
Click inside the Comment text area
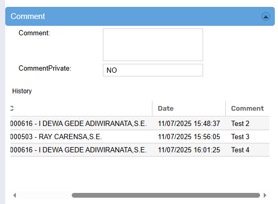153,45
